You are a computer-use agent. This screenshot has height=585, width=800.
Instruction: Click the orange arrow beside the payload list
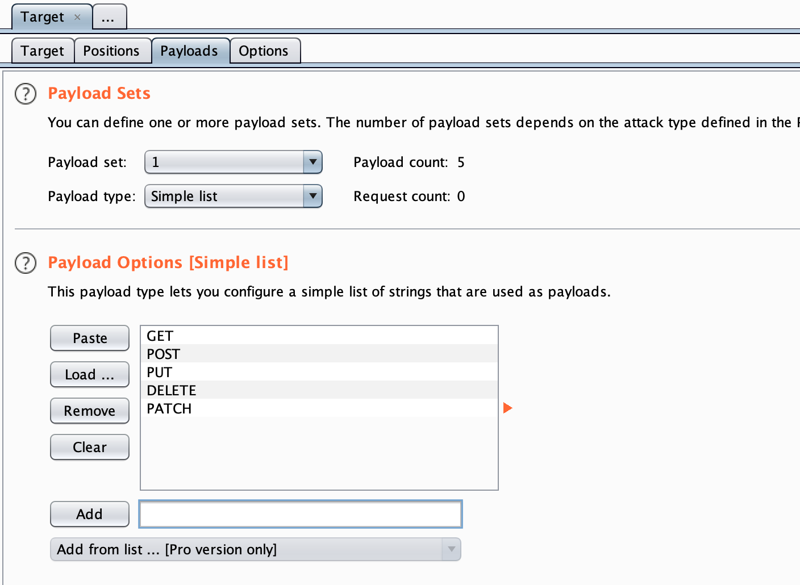pos(507,407)
